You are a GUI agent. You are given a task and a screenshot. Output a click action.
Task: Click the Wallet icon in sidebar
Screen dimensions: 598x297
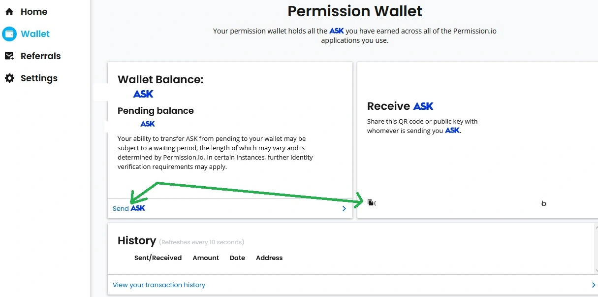pyautogui.click(x=9, y=34)
